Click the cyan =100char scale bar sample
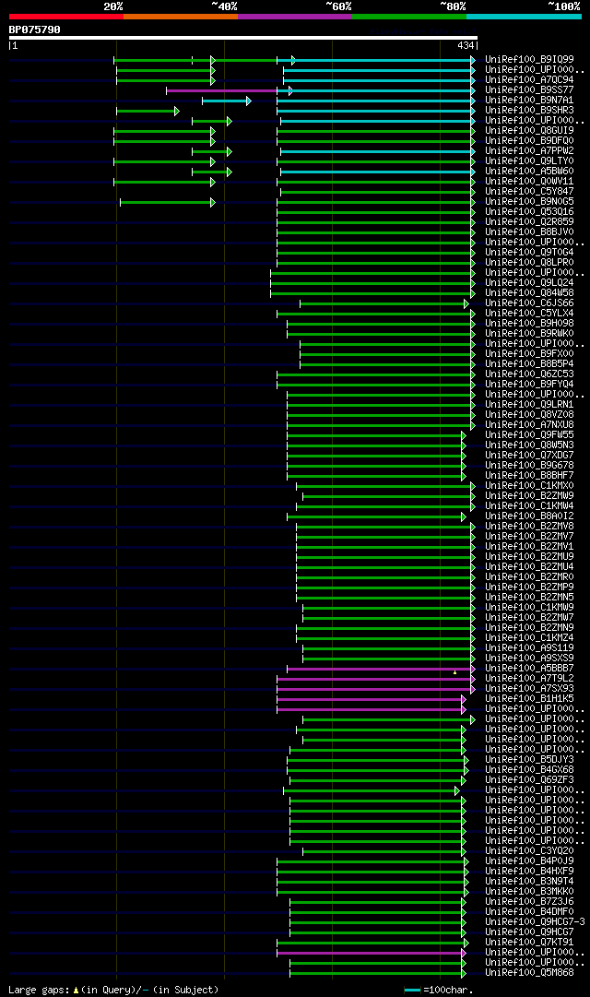590x997 pixels. pyautogui.click(x=413, y=990)
